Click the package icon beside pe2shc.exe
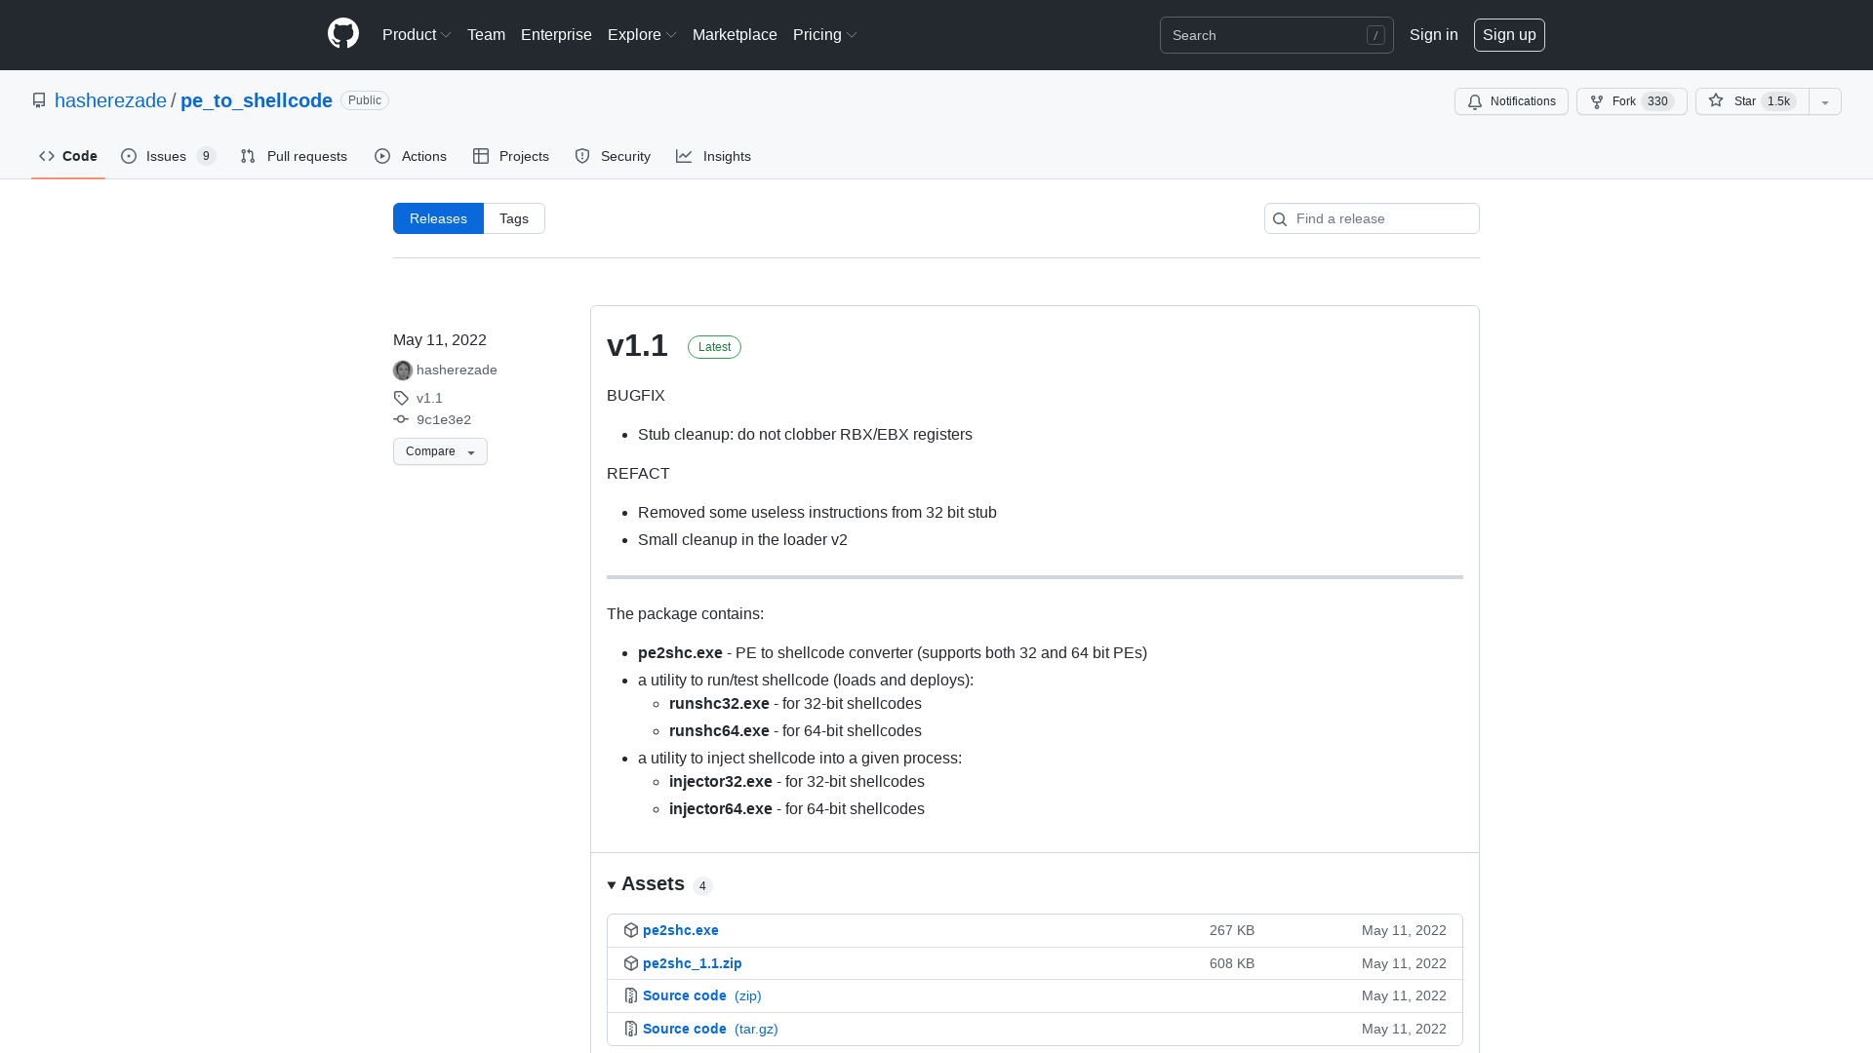The width and height of the screenshot is (1873, 1053). [x=631, y=930]
